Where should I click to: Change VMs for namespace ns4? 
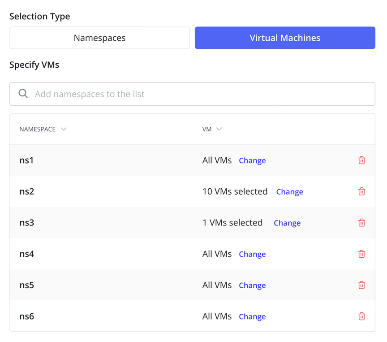tap(252, 254)
